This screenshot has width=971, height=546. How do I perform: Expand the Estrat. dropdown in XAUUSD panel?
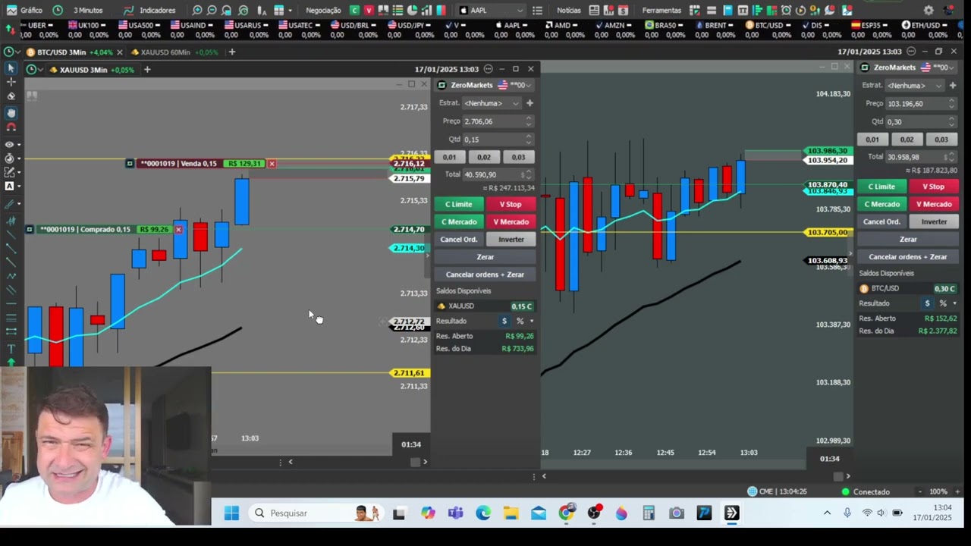point(492,103)
